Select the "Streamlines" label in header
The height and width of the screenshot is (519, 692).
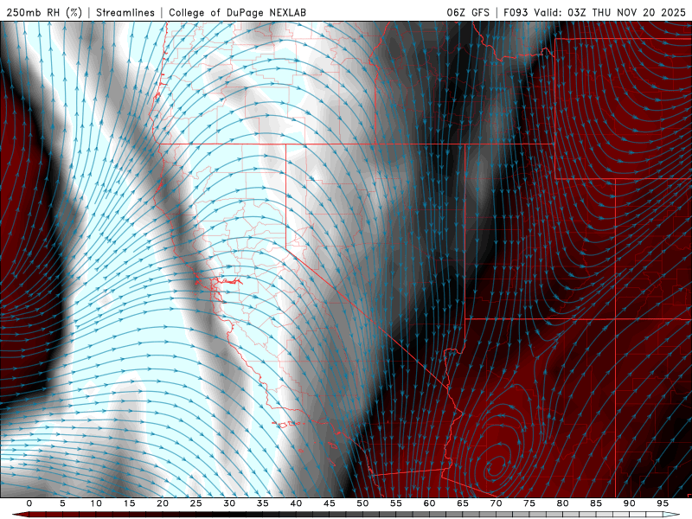click(x=125, y=12)
